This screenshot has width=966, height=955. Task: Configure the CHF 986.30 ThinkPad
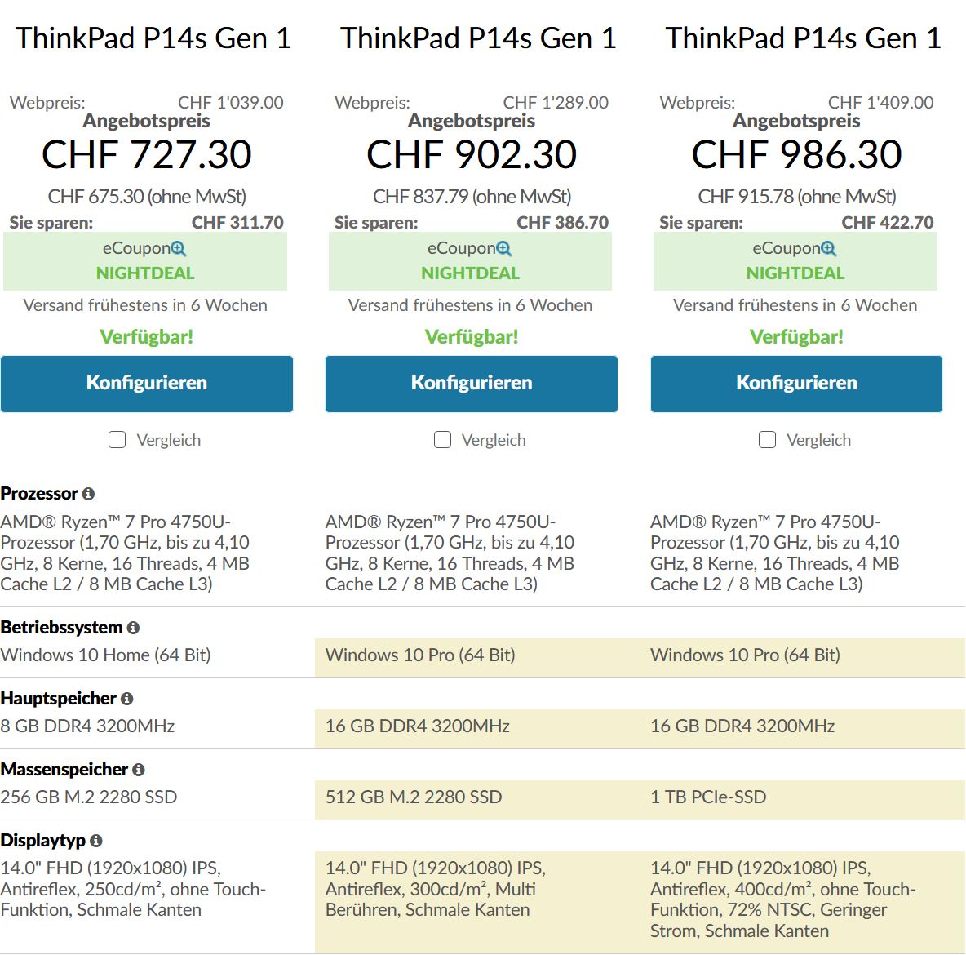[796, 383]
